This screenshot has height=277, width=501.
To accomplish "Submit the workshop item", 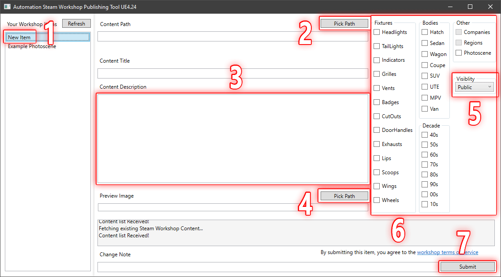I will [x=467, y=267].
